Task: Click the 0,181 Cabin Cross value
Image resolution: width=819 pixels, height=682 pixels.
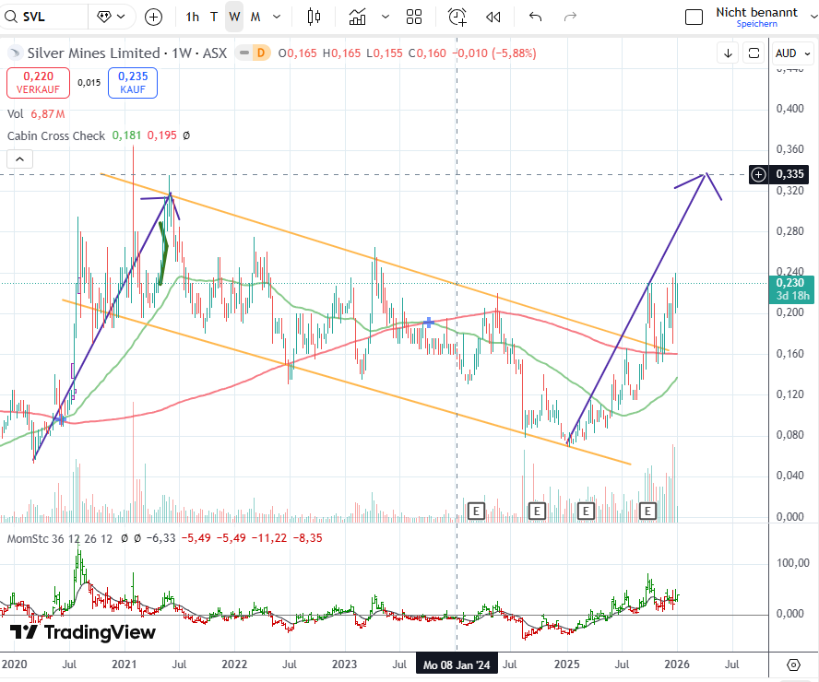Action: (126, 135)
